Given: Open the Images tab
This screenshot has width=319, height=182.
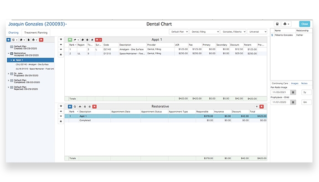Looking at the screenshot, I should 295,83.
